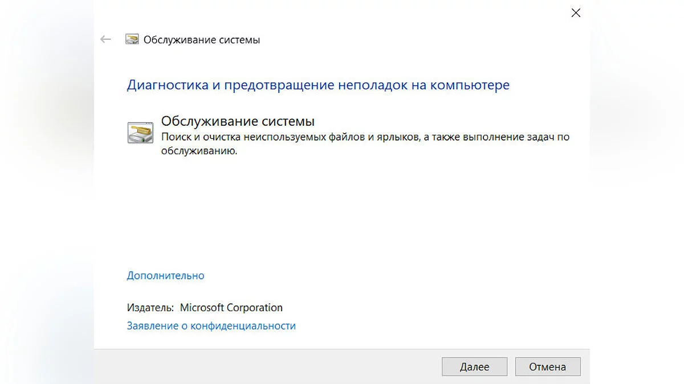Click the large System Maintenance troubleshooter icon
The height and width of the screenshot is (384, 684).
coord(140,132)
